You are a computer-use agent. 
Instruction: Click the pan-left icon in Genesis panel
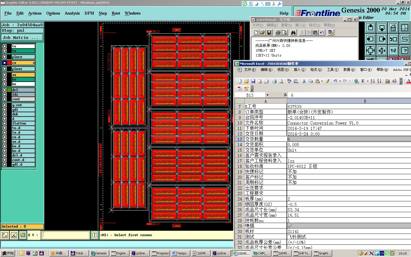click(370, 39)
